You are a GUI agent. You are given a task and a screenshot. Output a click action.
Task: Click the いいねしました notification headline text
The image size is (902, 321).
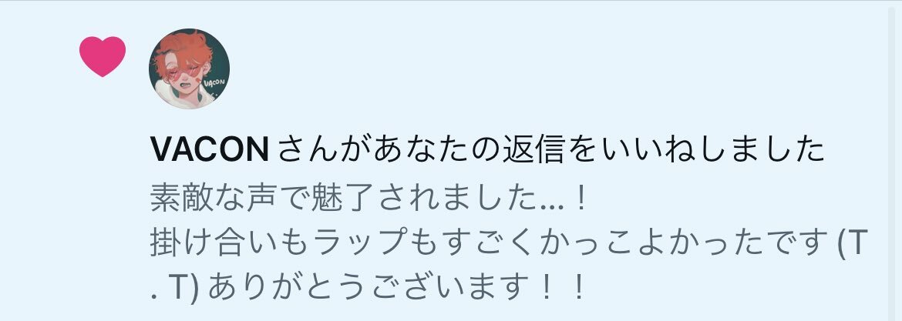(x=488, y=150)
